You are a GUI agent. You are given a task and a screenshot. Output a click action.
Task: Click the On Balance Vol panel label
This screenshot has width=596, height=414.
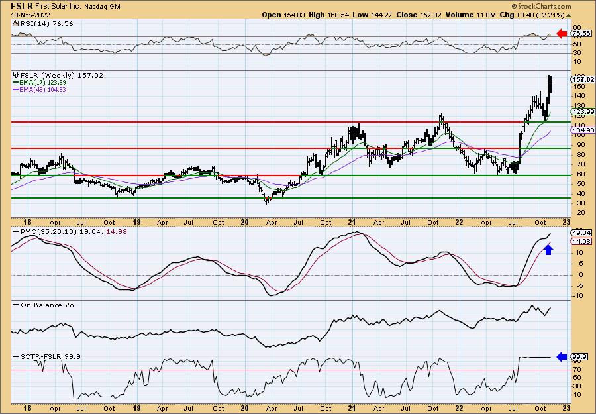pos(48,305)
